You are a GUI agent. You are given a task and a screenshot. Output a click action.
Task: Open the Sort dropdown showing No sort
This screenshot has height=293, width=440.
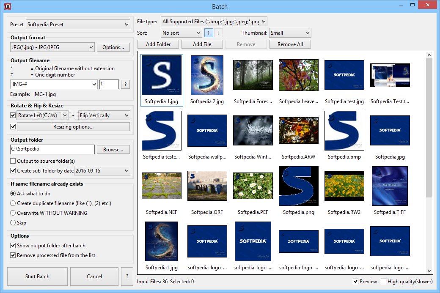[181, 33]
